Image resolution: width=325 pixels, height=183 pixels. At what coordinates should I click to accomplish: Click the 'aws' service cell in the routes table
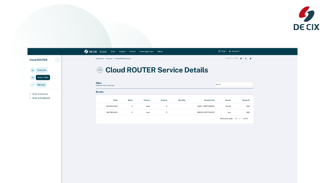click(229, 112)
